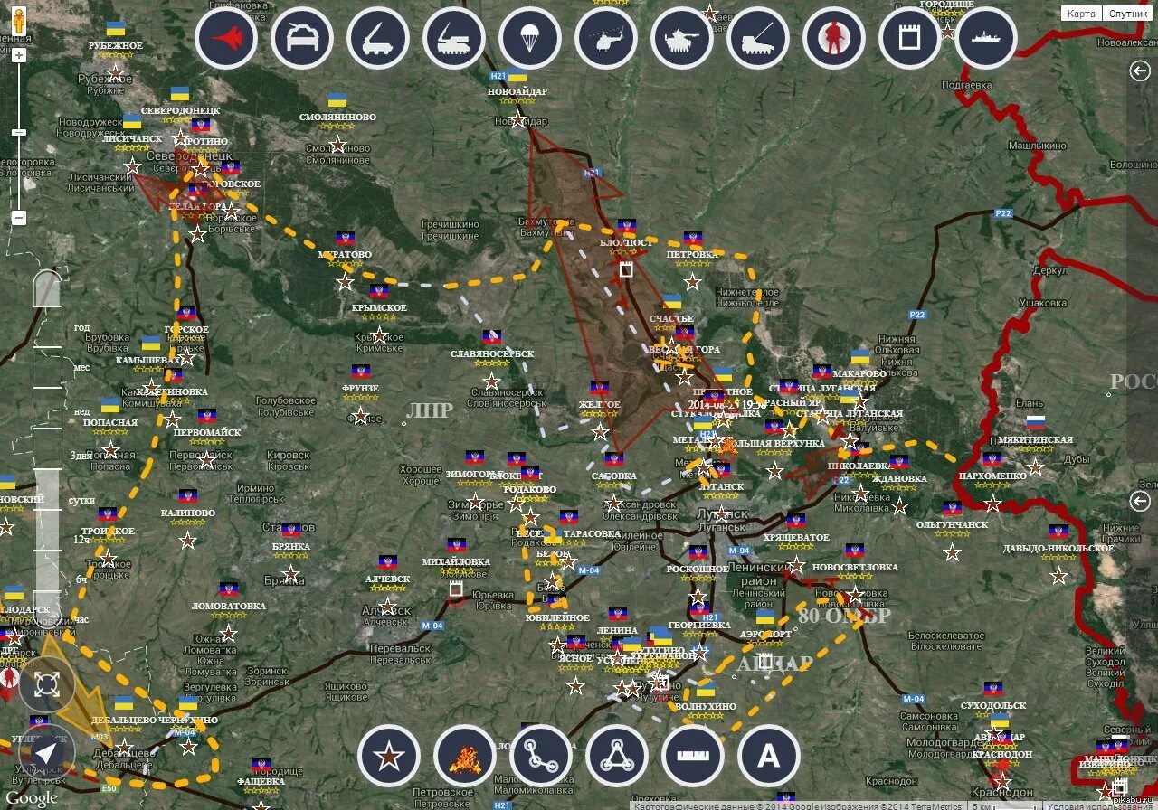Image resolution: width=1158 pixels, height=810 pixels.
Task: Set timeline to 3дня
Action: click(81, 455)
